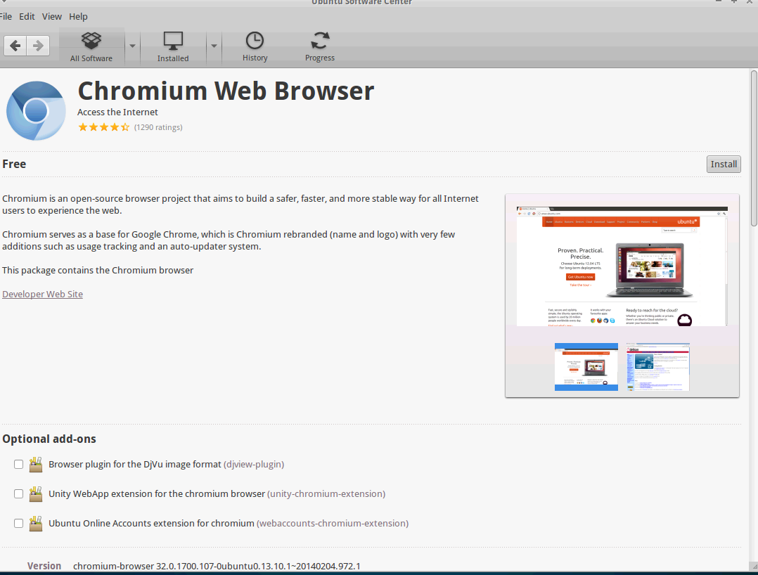Select the Debian page screenshot thumbnail
This screenshot has width=758, height=575.
pos(658,367)
